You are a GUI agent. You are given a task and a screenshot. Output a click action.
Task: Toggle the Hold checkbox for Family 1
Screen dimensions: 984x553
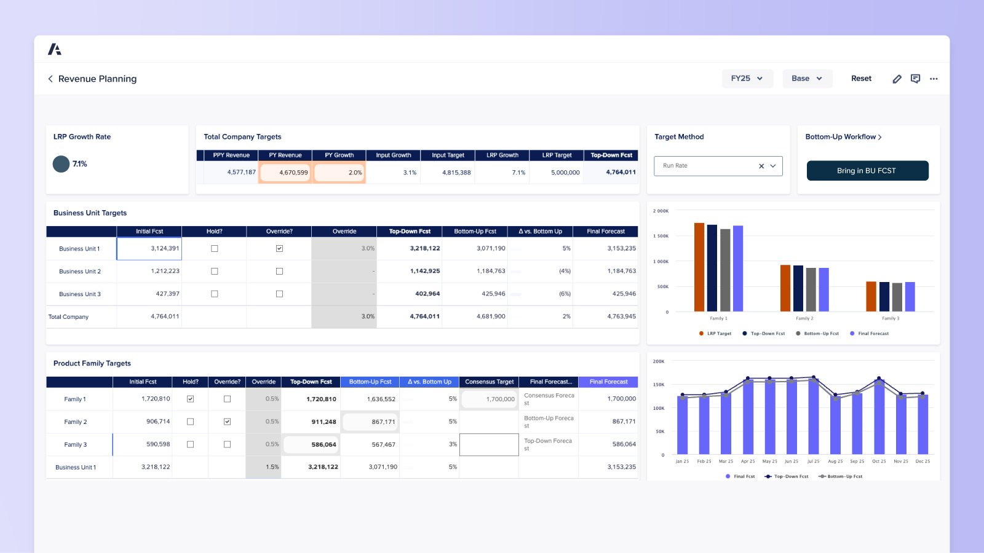pyautogui.click(x=190, y=398)
